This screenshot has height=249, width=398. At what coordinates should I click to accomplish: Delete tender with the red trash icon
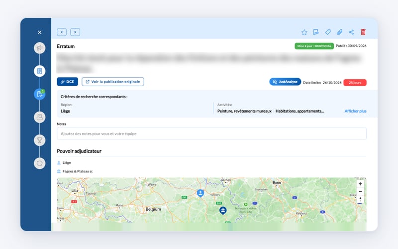point(363,32)
